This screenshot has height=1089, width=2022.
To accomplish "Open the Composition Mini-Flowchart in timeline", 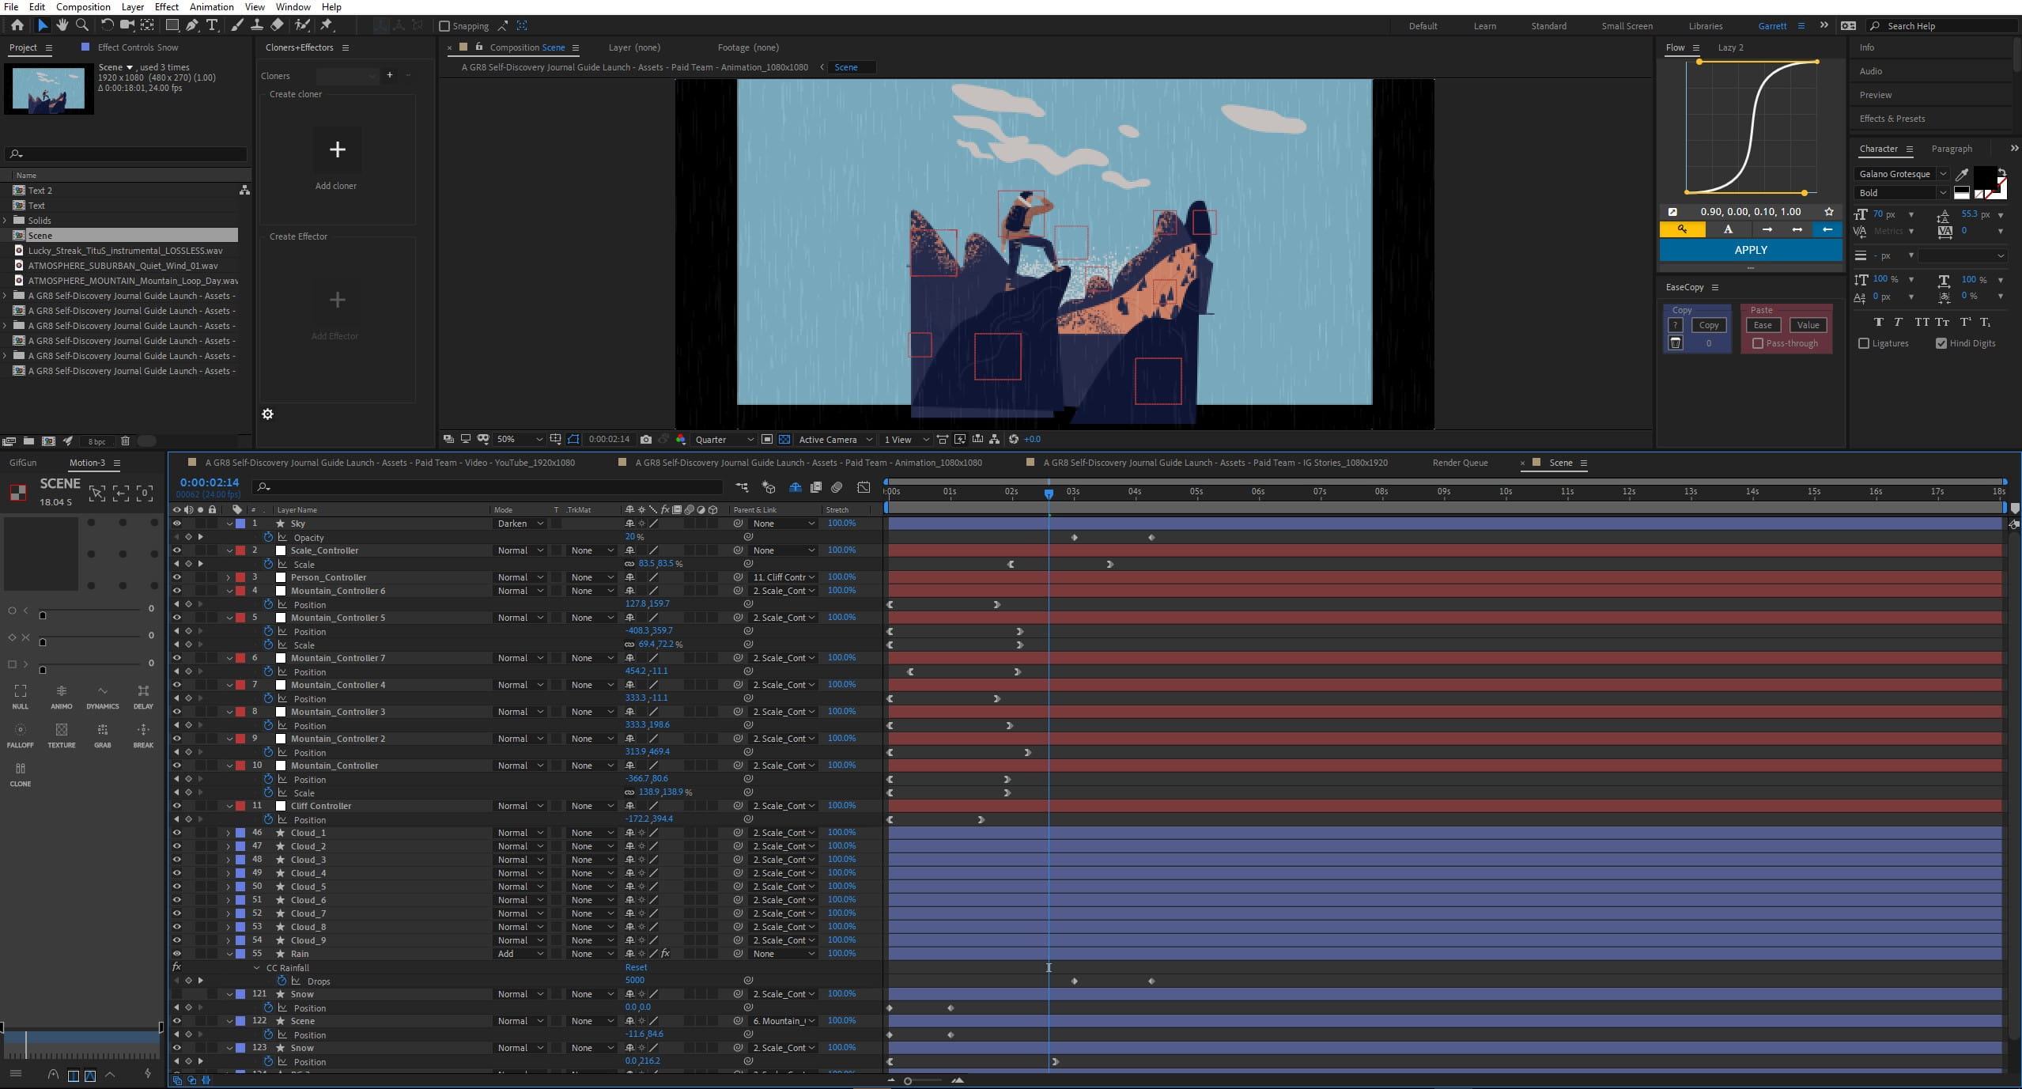I will click(x=742, y=487).
